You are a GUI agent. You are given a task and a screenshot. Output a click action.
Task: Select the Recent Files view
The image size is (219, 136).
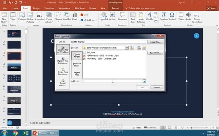pos(77,74)
